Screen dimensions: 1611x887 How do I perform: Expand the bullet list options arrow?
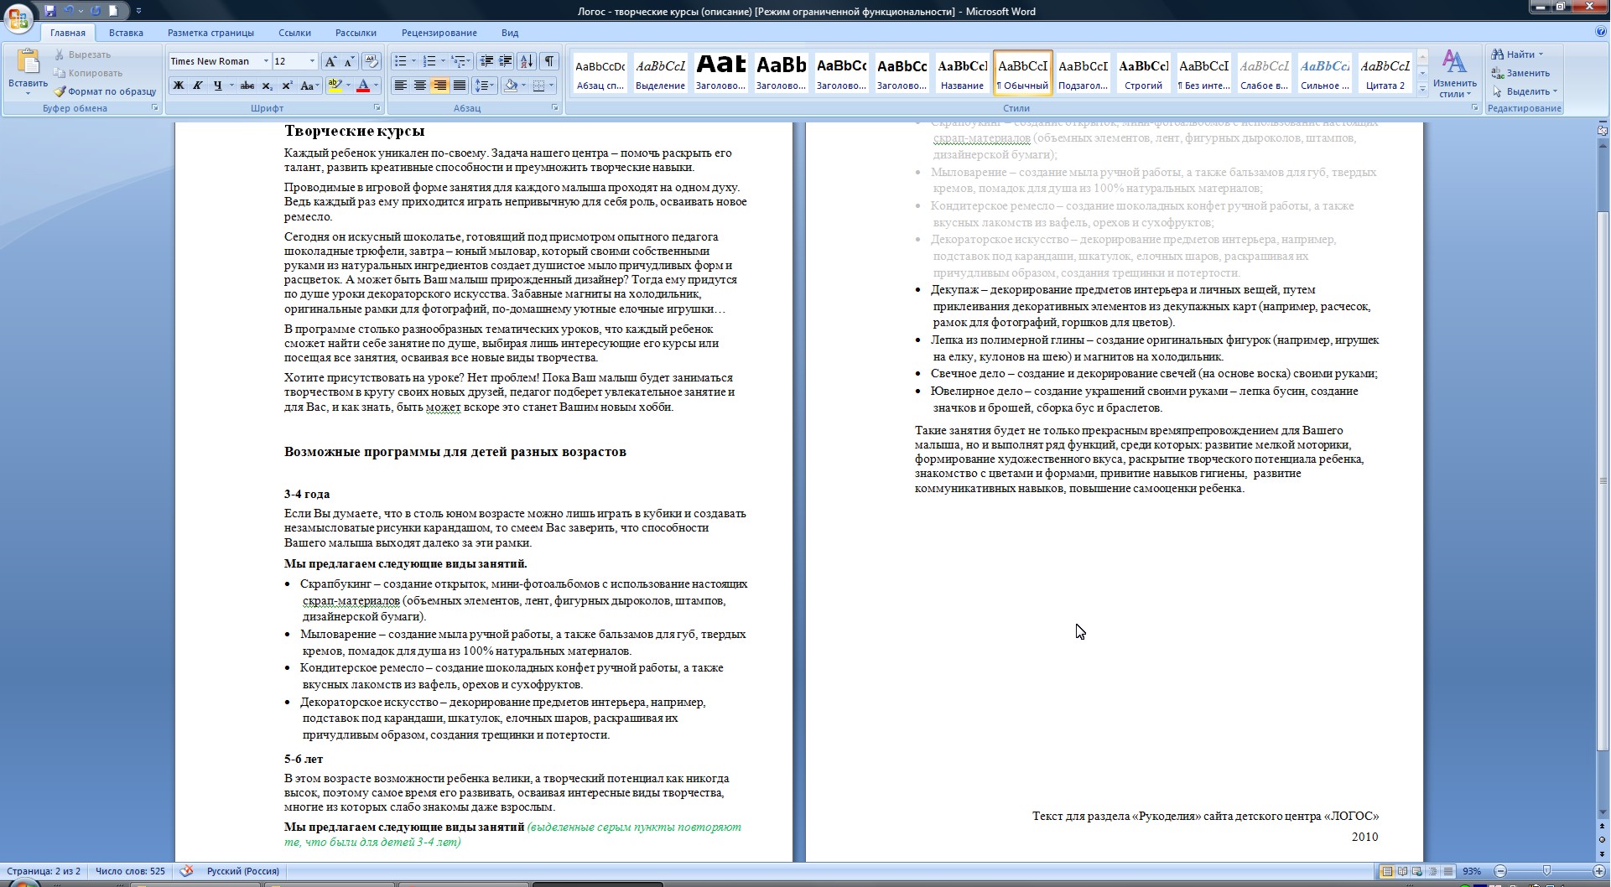tap(413, 61)
